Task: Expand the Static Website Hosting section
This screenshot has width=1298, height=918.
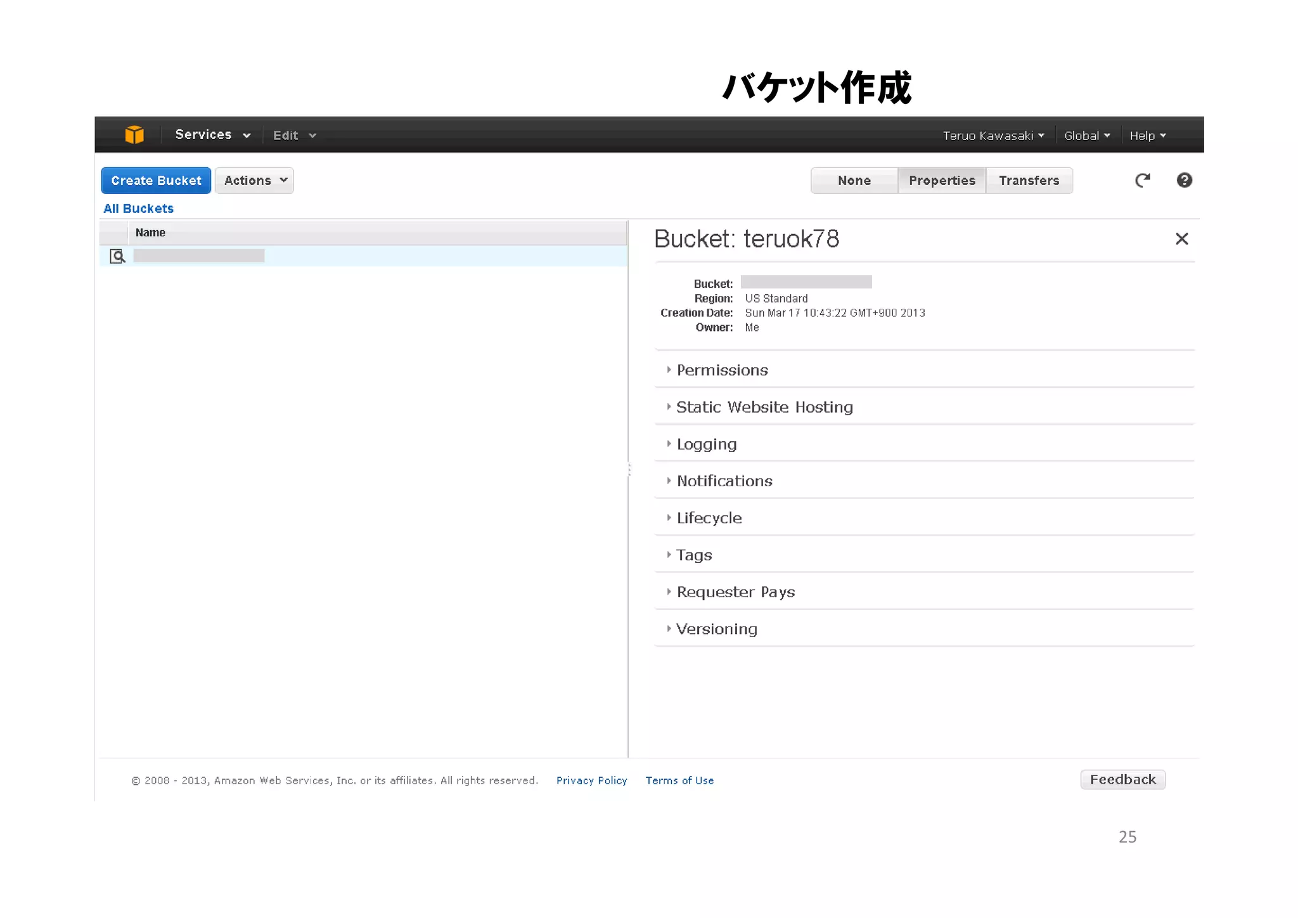Action: 924,407
